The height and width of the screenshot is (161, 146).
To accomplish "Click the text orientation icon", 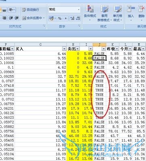I will click(12, 10).
